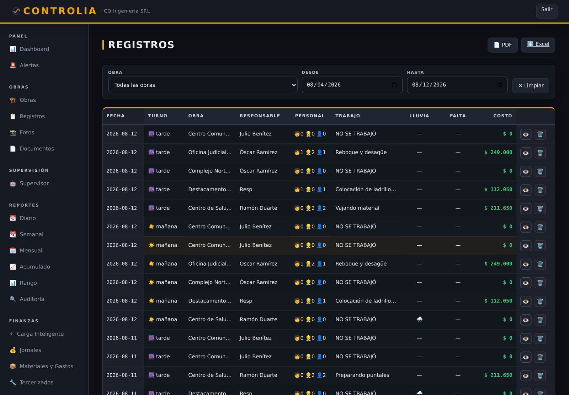Viewport: 569px width, 395px height.
Task: Click the Costo column header
Action: pyautogui.click(x=502, y=116)
